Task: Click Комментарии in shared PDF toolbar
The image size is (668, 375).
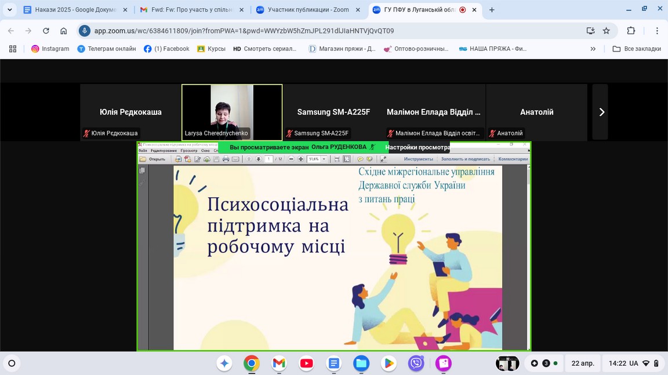Action: 513,159
